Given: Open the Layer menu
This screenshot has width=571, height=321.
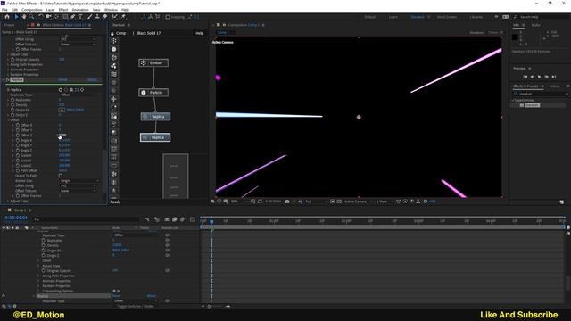Looking at the screenshot, I should click(50, 10).
